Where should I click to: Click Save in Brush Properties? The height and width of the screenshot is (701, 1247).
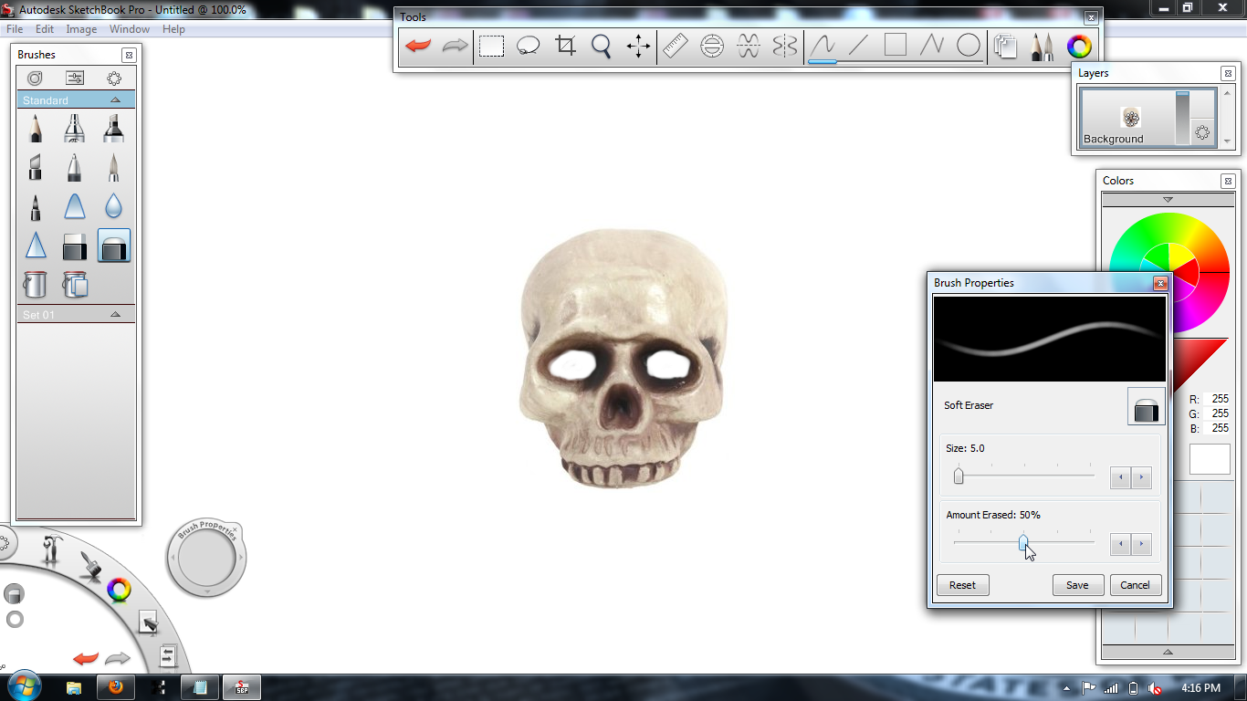tap(1077, 585)
